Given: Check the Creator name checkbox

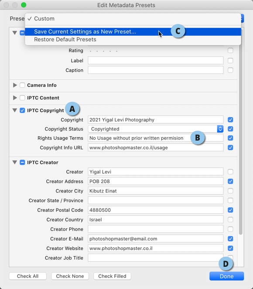Looking at the screenshot, I should click(230, 172).
